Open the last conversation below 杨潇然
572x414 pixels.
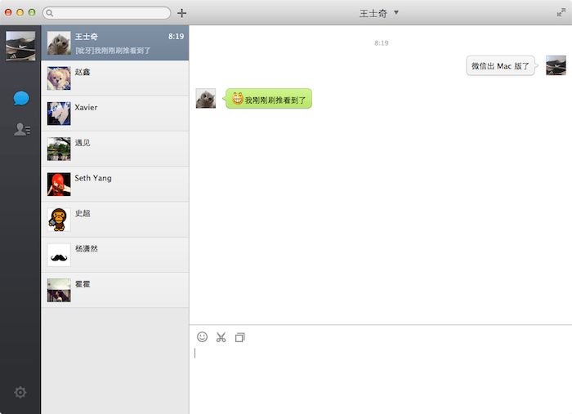pyautogui.click(x=115, y=291)
